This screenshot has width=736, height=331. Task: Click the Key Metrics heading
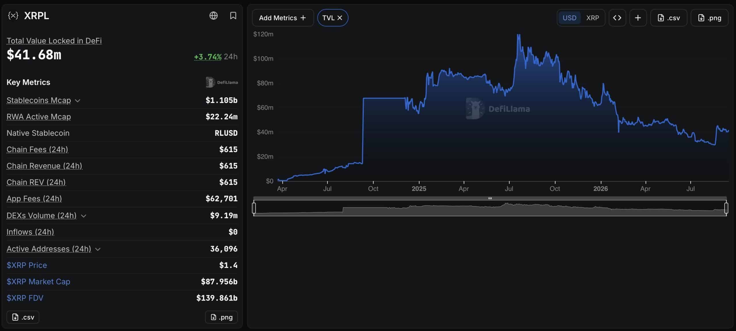pos(28,82)
